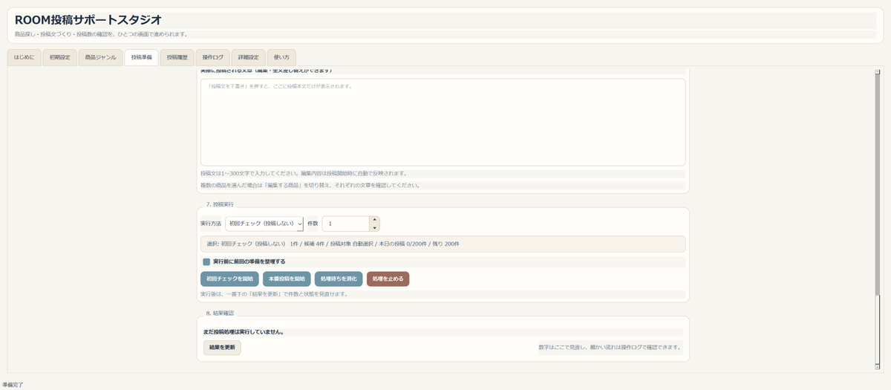
Task: Click the 実行方法 label
Action: pos(211,224)
